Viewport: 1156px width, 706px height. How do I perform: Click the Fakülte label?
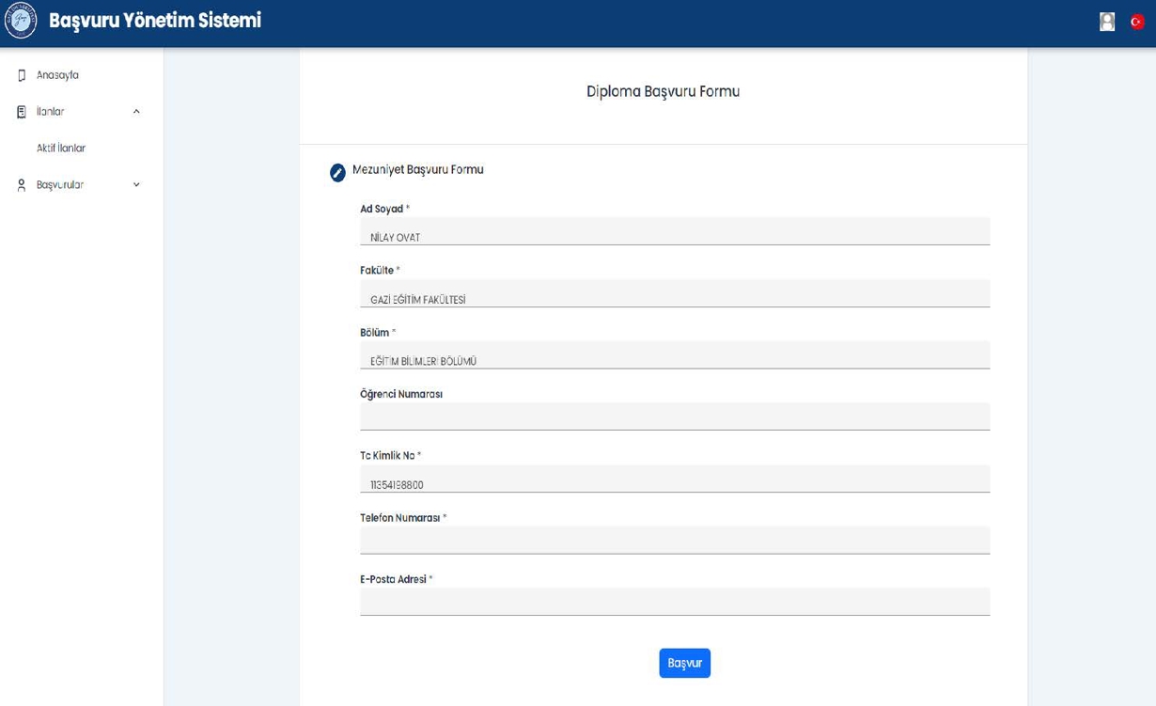pyautogui.click(x=376, y=271)
